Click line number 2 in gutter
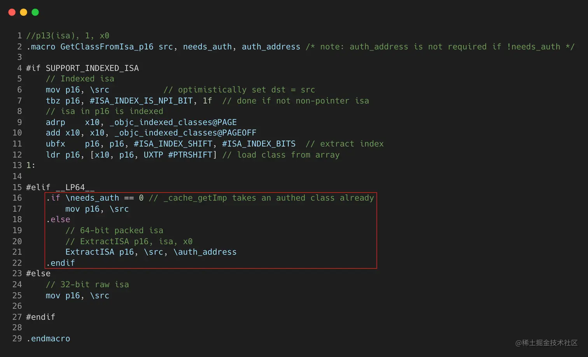The width and height of the screenshot is (588, 357). click(19, 47)
